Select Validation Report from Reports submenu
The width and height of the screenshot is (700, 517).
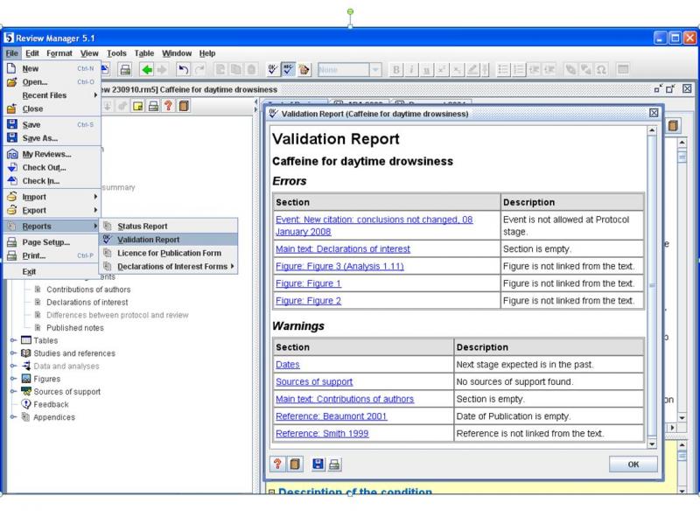148,240
